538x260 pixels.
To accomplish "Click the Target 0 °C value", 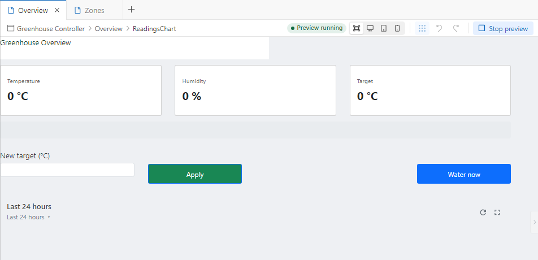I will [x=367, y=97].
